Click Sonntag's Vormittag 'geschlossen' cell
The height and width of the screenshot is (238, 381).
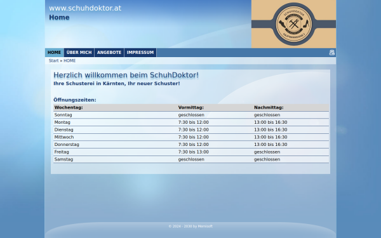coord(191,115)
